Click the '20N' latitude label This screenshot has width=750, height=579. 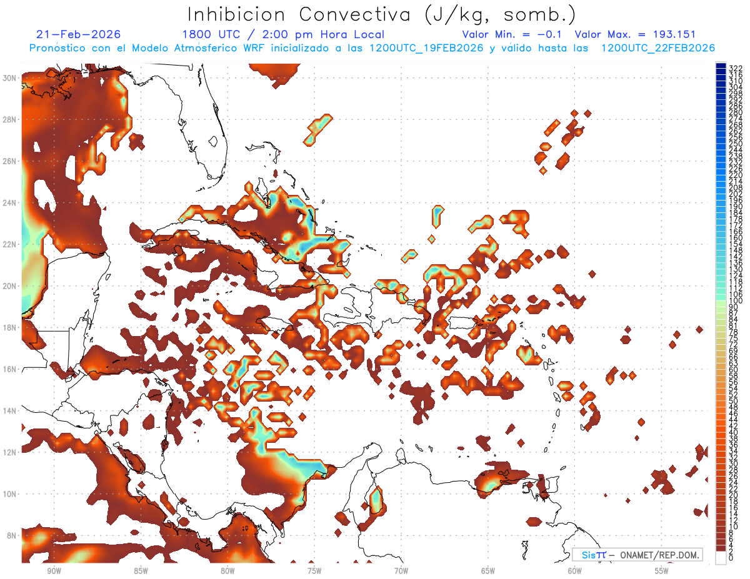(x=9, y=286)
